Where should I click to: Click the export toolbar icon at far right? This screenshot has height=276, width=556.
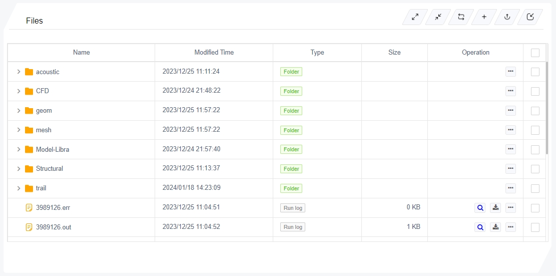530,17
